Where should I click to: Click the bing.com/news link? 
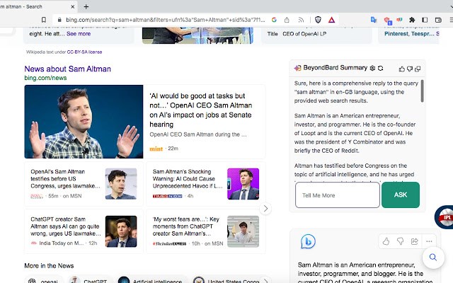45,78
